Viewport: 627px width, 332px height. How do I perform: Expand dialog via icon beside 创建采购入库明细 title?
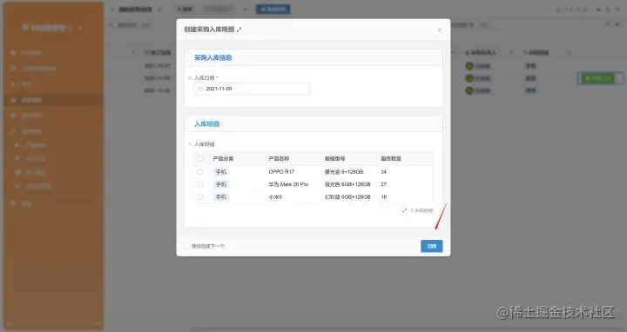(x=239, y=30)
